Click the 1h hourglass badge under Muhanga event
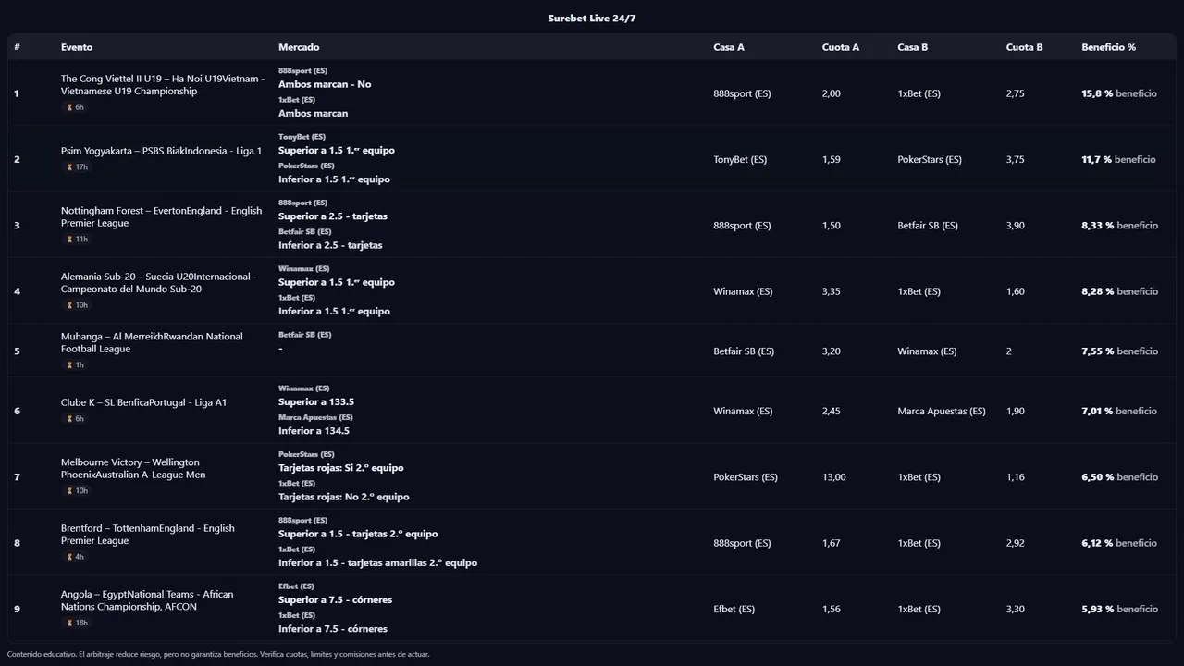1184x666 pixels. tap(75, 365)
